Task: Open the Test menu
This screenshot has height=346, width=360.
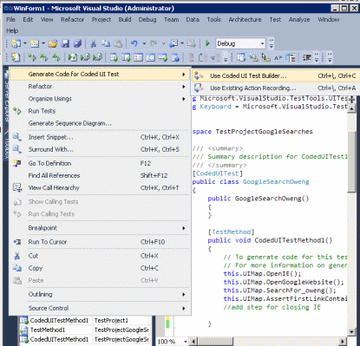Action: tap(275, 20)
